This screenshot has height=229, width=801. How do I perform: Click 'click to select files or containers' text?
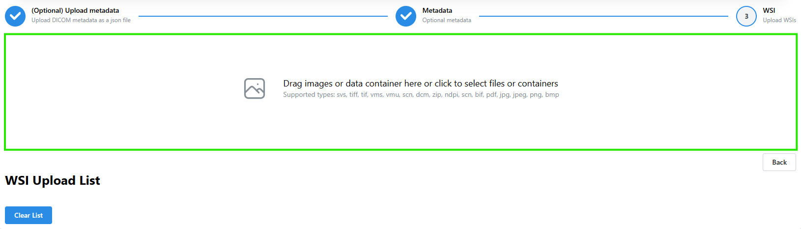coord(496,84)
